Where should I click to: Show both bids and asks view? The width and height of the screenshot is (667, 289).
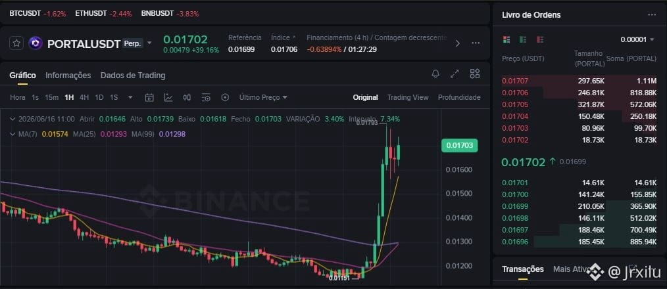click(x=506, y=39)
